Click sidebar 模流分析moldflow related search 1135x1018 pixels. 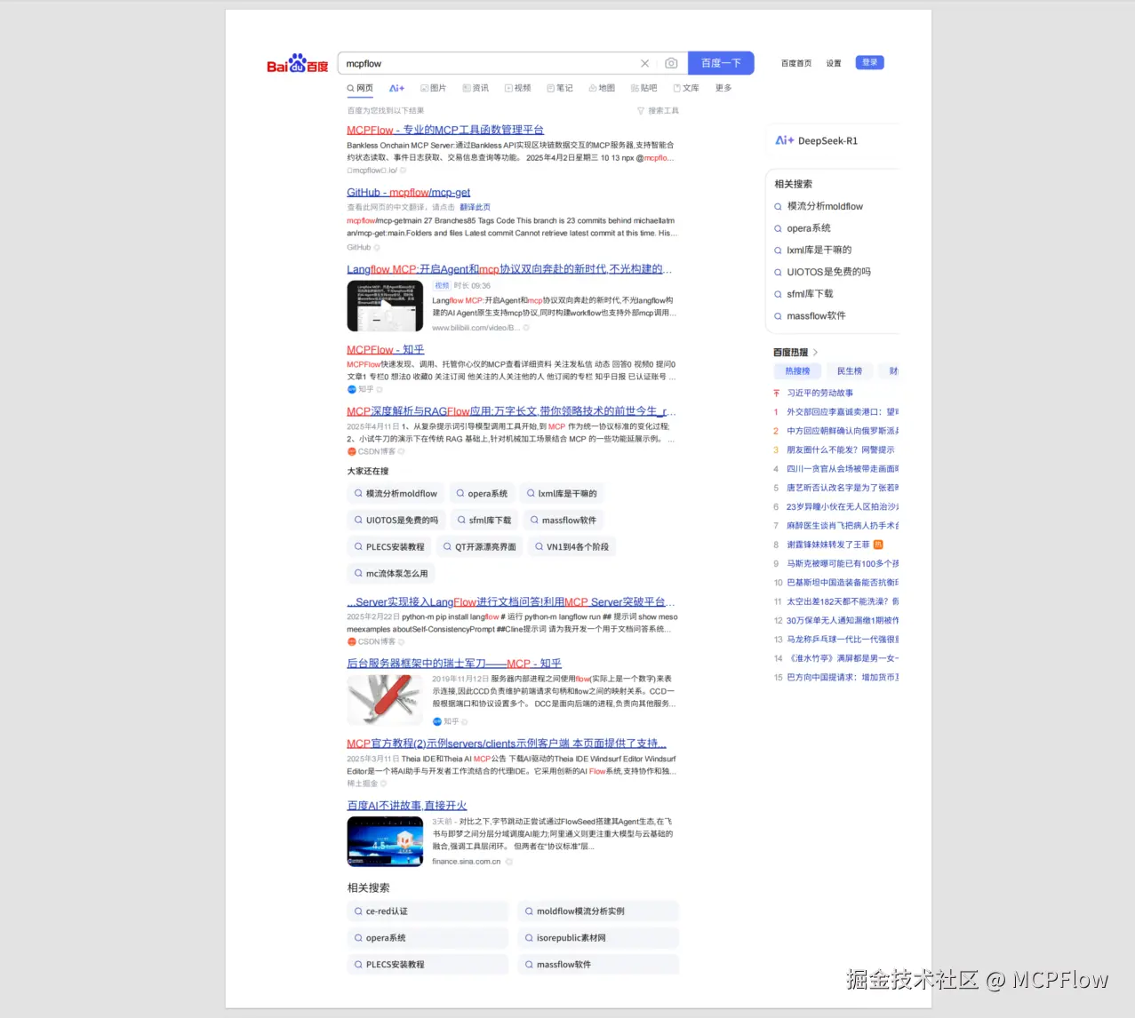coord(825,206)
